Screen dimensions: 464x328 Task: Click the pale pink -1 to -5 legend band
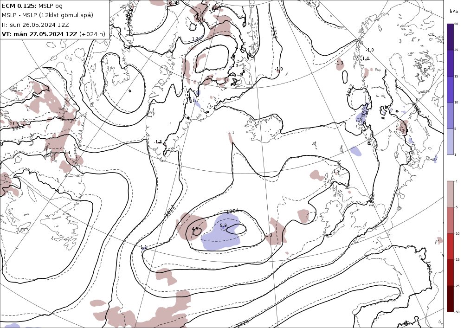click(x=450, y=194)
